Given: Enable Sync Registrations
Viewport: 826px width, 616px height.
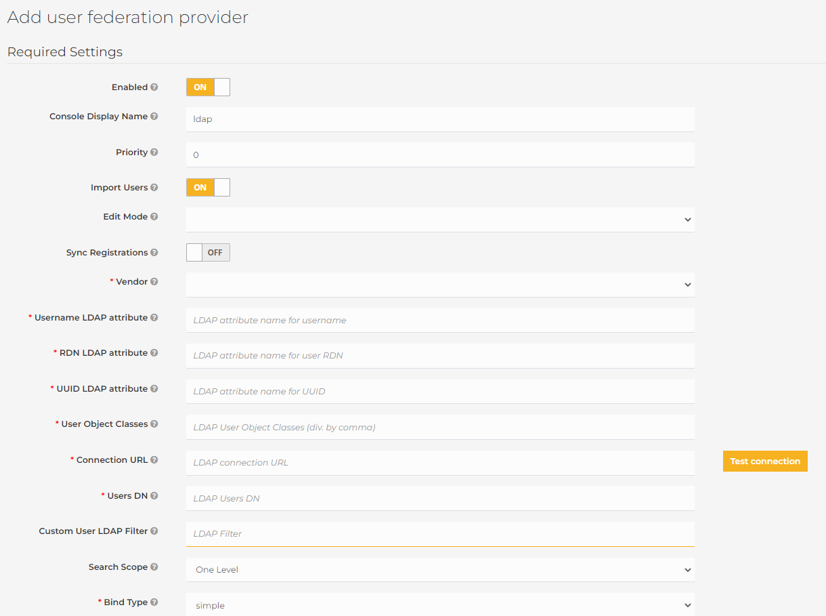Looking at the screenshot, I should 208,252.
